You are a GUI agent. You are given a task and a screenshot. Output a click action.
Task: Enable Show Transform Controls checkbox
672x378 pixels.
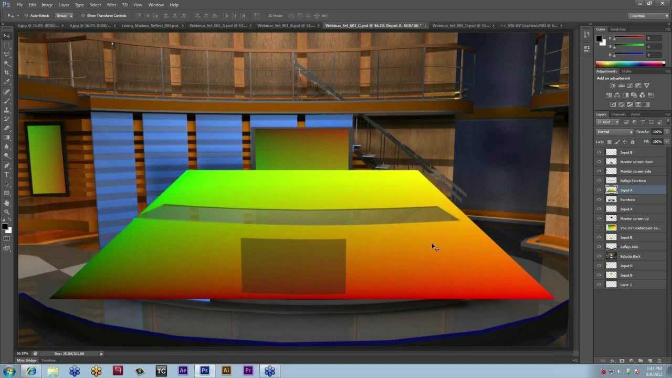tap(83, 16)
